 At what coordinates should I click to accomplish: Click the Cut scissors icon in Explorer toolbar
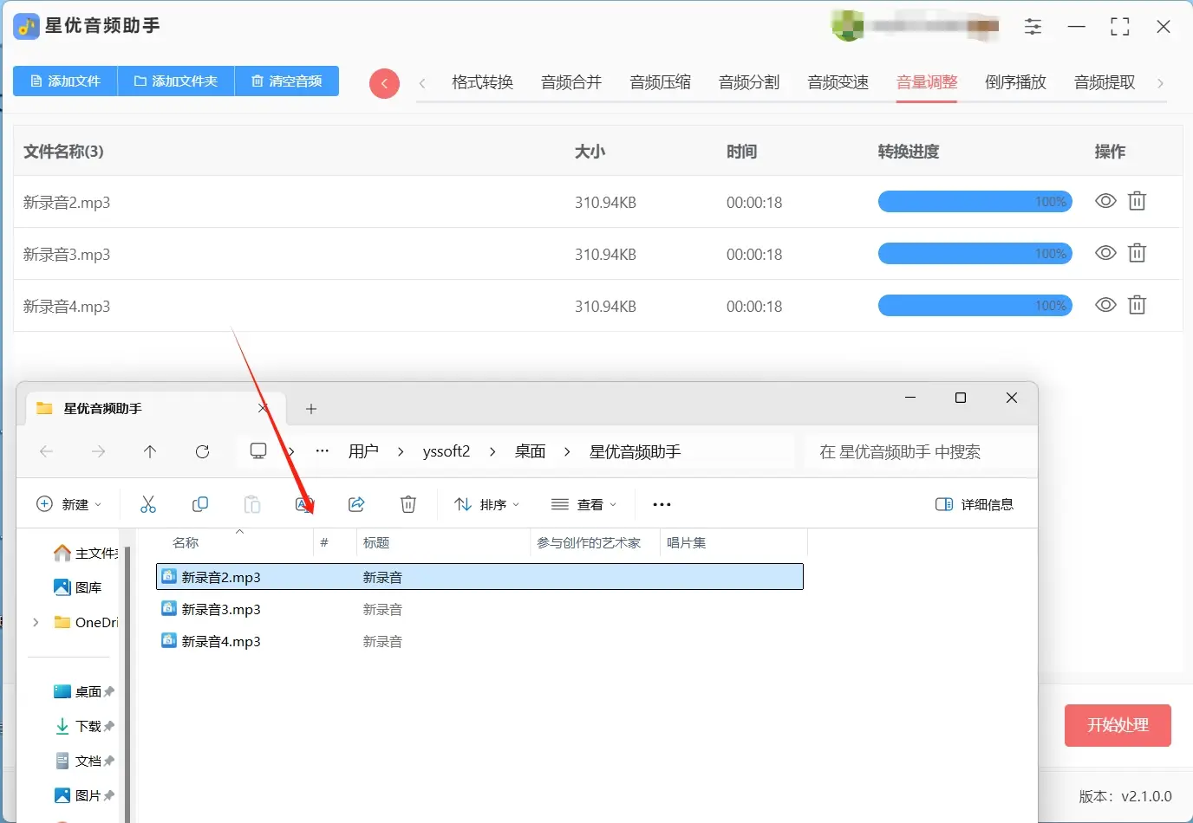point(148,503)
